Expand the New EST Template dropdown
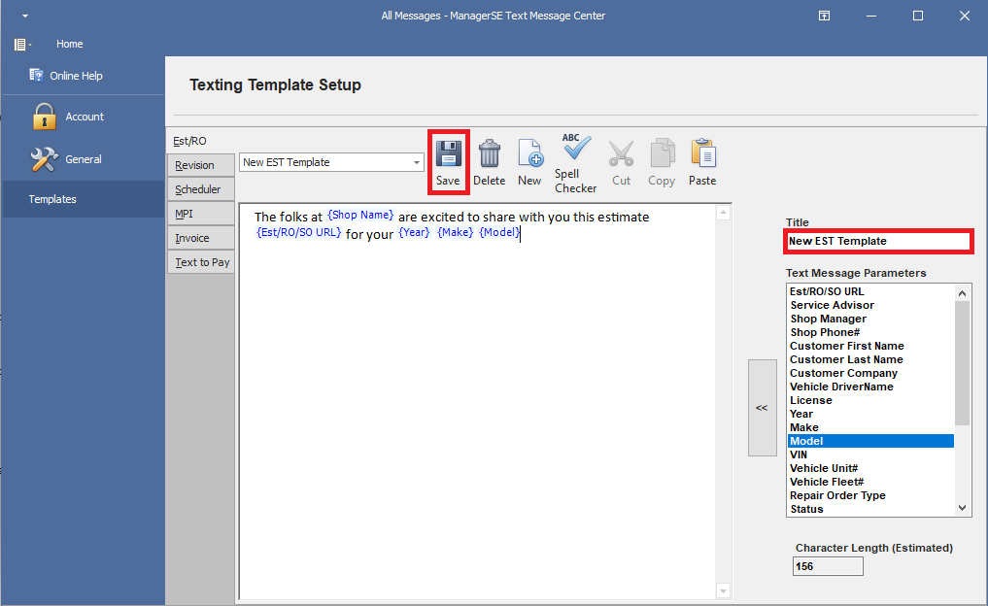This screenshot has height=606, width=988. point(417,162)
